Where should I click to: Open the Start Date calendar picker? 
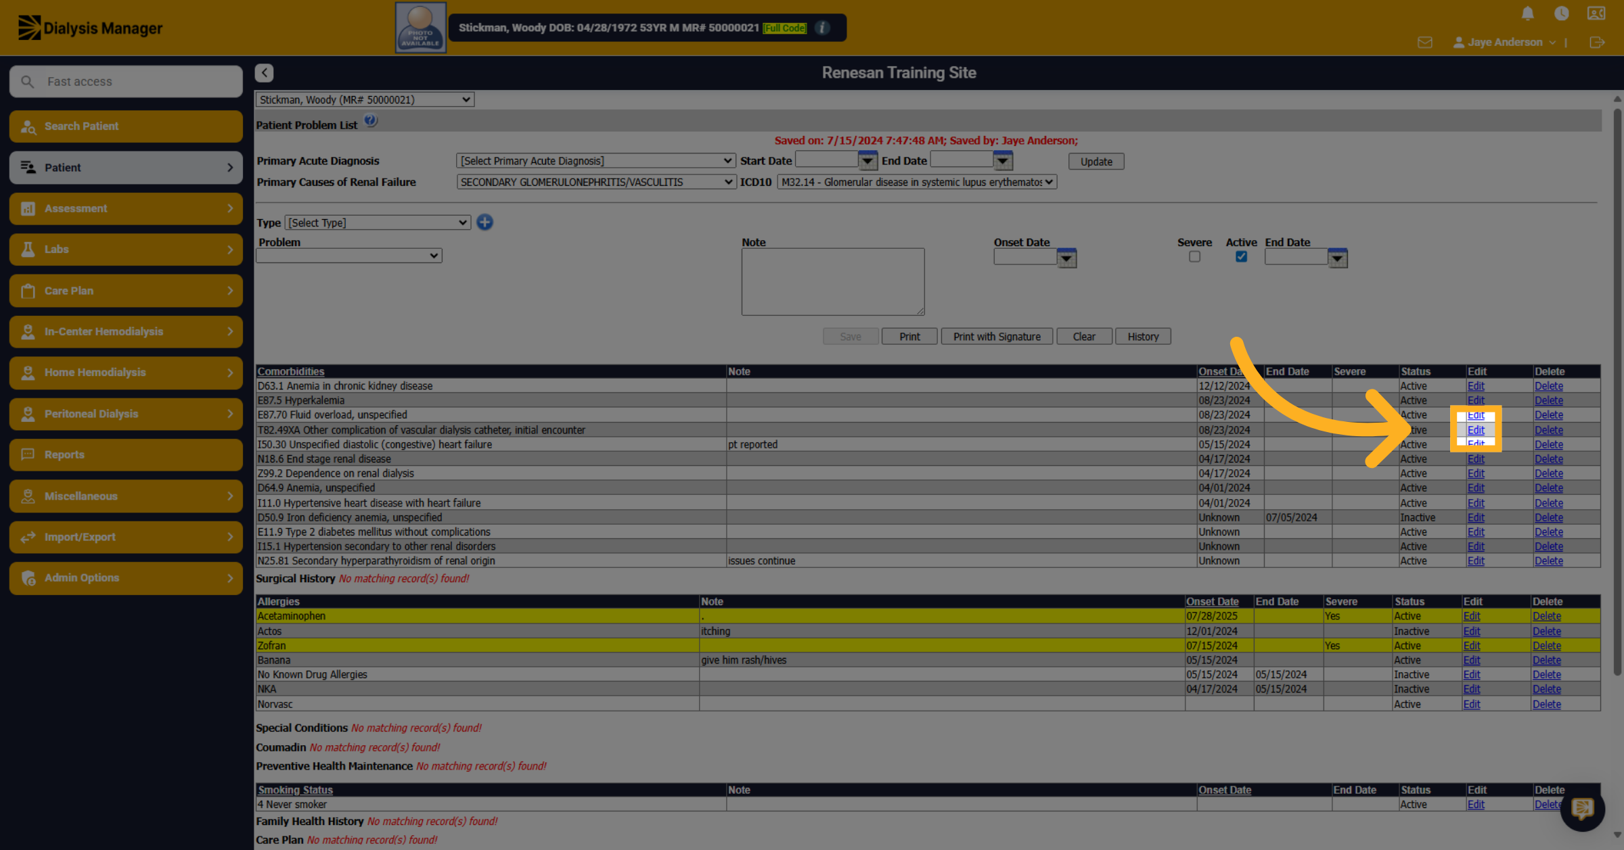867,161
